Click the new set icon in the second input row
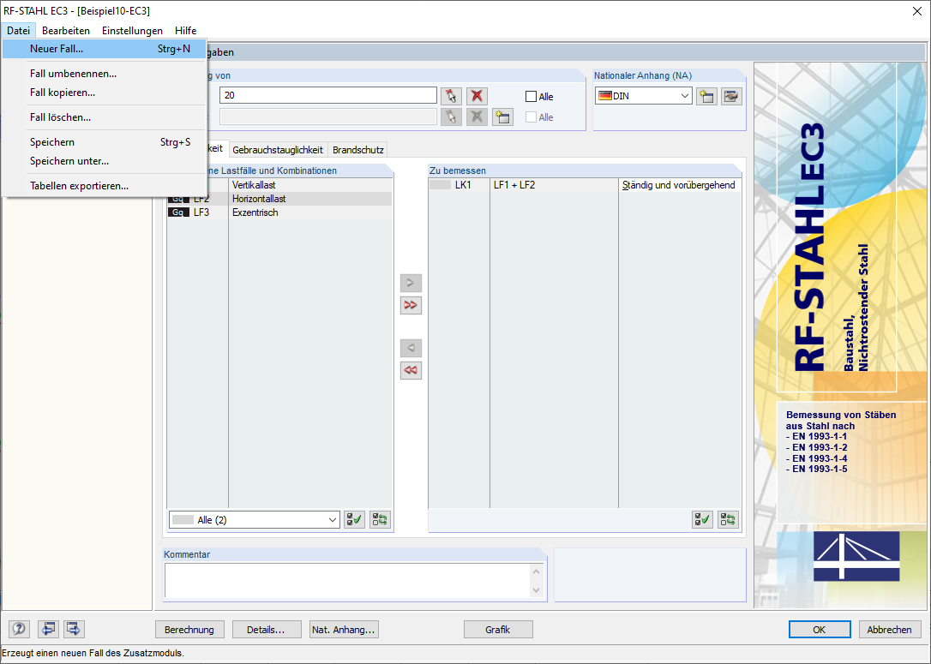This screenshot has height=664, width=931. (x=502, y=117)
